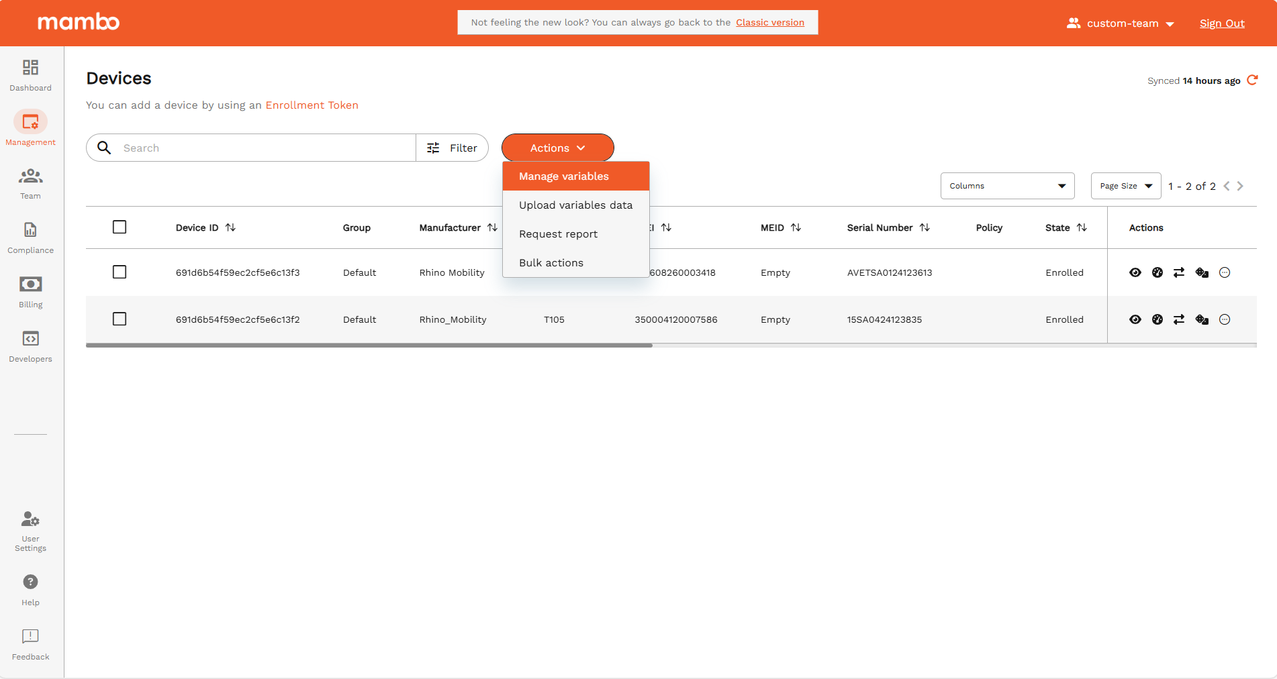Open the Classic version link

pyautogui.click(x=769, y=22)
